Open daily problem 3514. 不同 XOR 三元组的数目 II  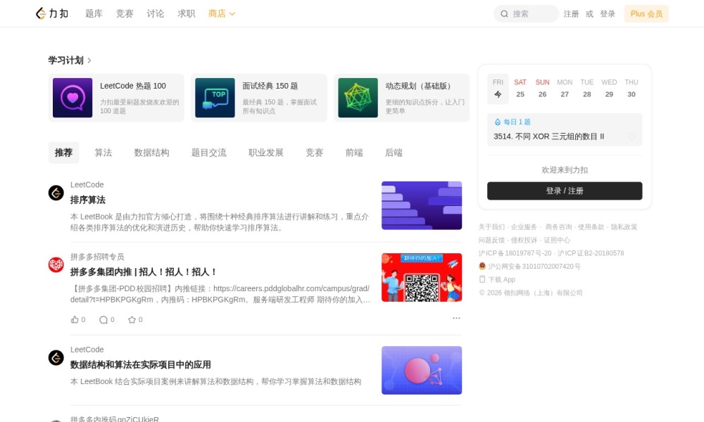click(x=548, y=136)
